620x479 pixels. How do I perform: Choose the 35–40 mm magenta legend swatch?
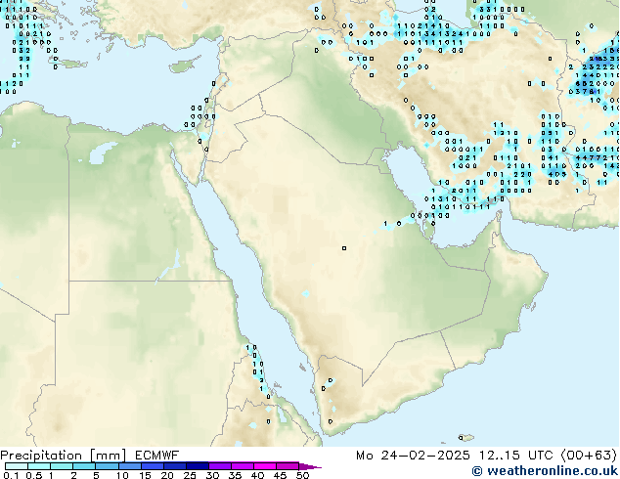tap(242, 466)
